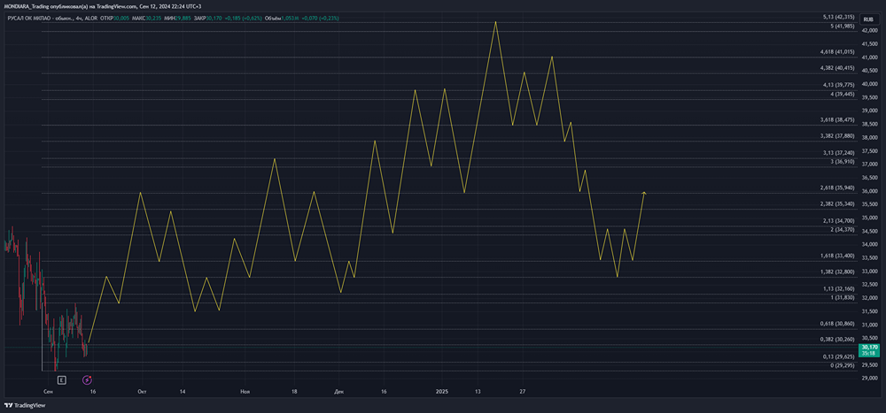
Task: Click the Окт date on the time axis
Action: click(x=143, y=391)
